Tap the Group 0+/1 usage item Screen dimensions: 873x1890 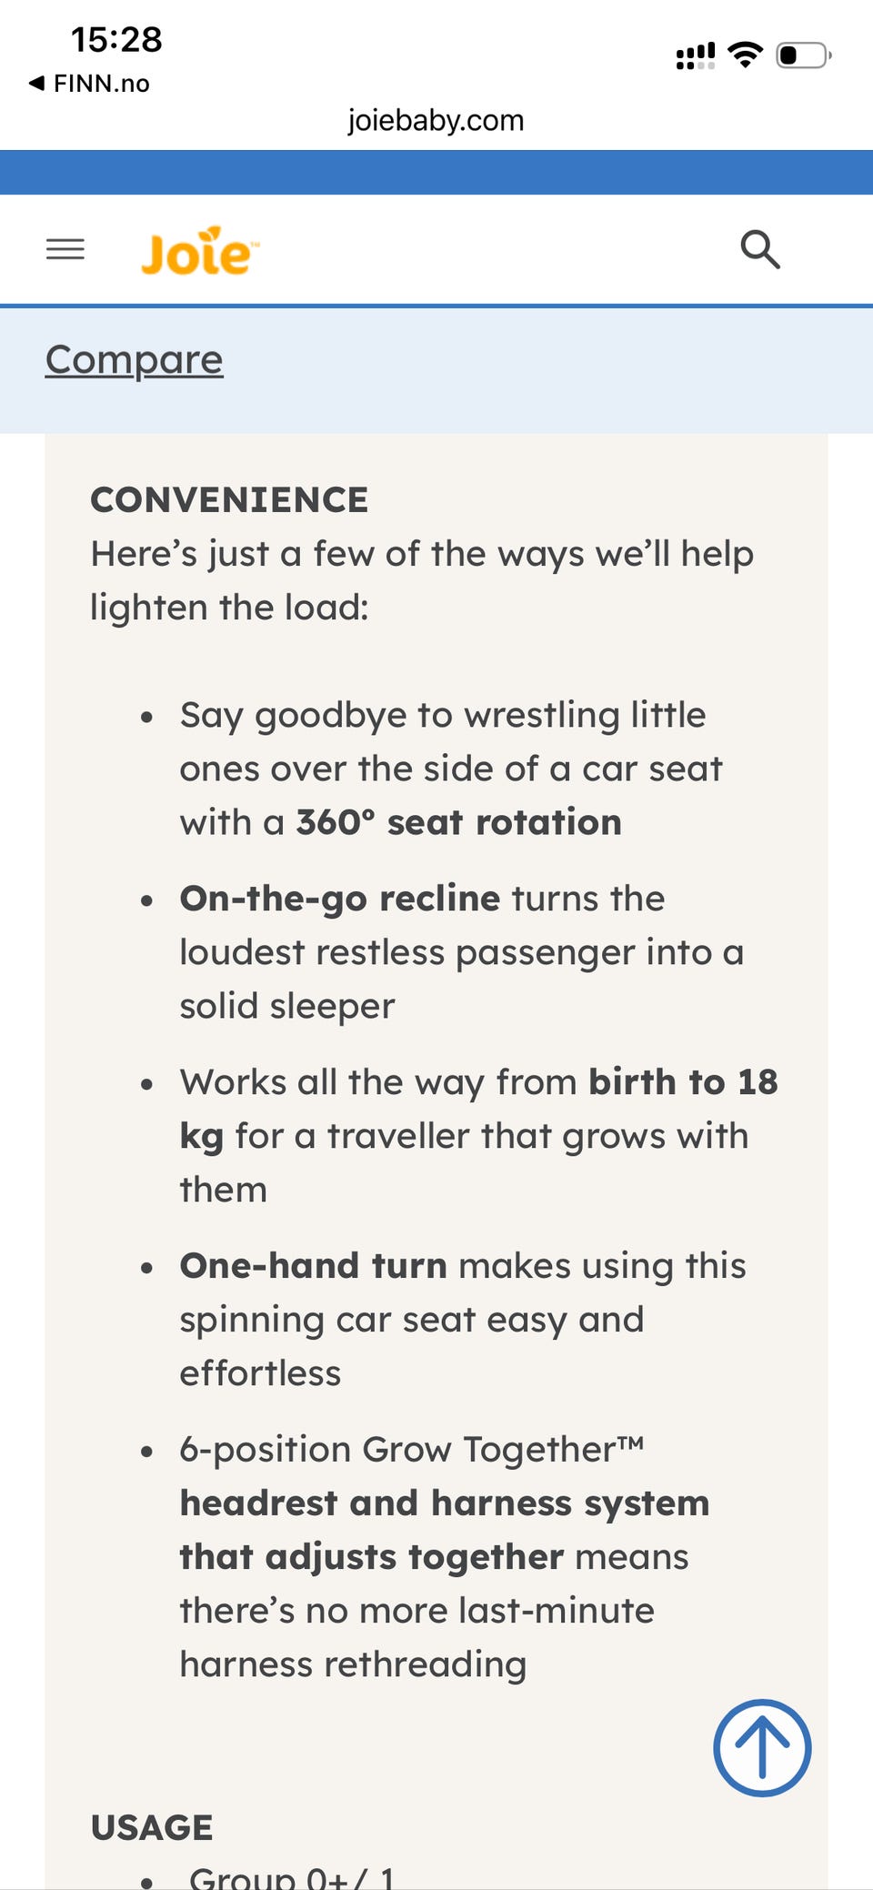292,1875
